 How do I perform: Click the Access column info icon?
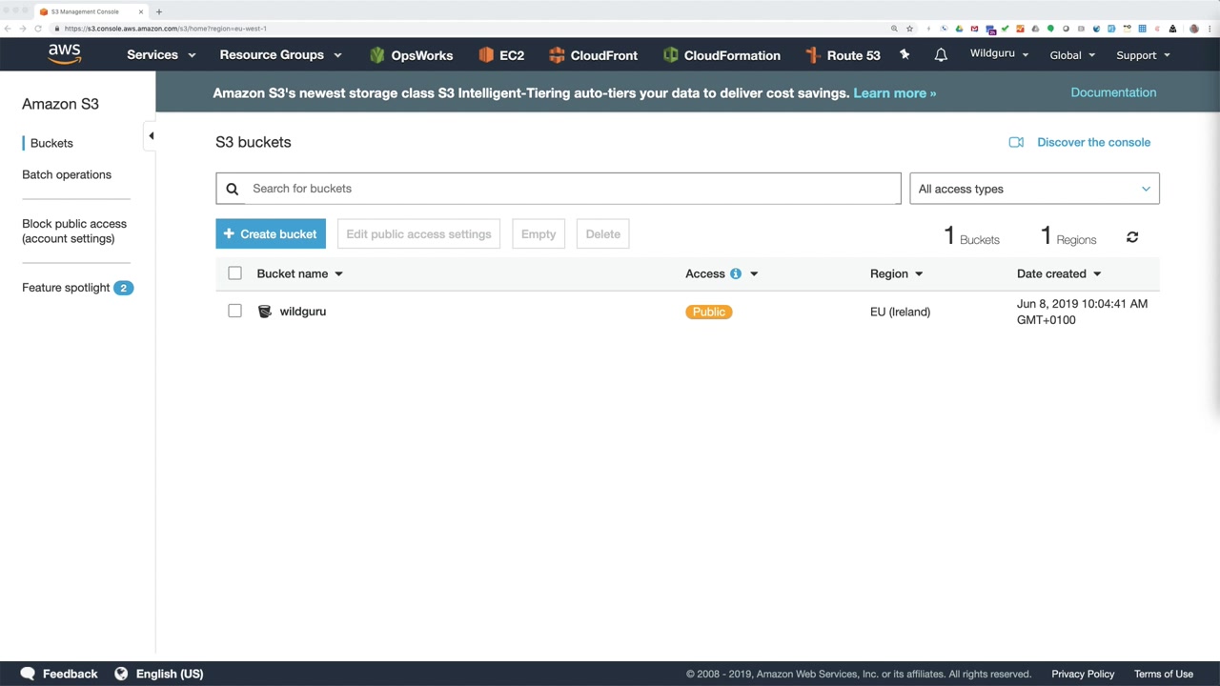(736, 273)
